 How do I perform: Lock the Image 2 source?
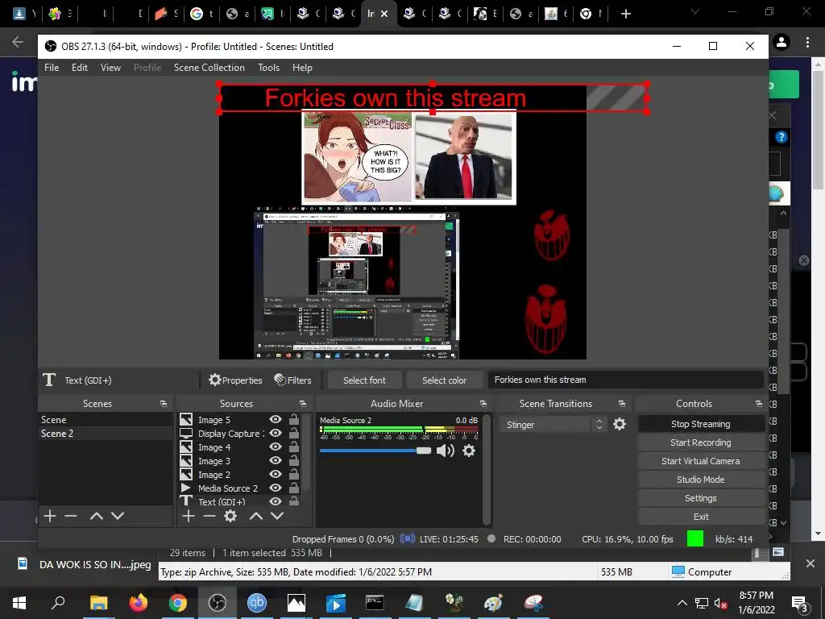pos(294,474)
